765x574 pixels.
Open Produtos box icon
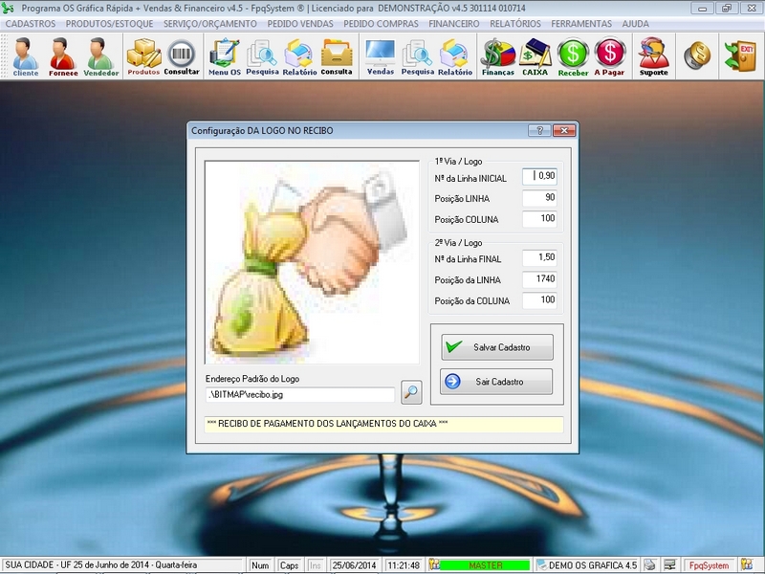pos(143,56)
